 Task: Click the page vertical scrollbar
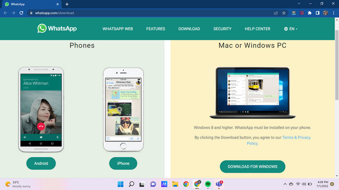tap(337, 65)
